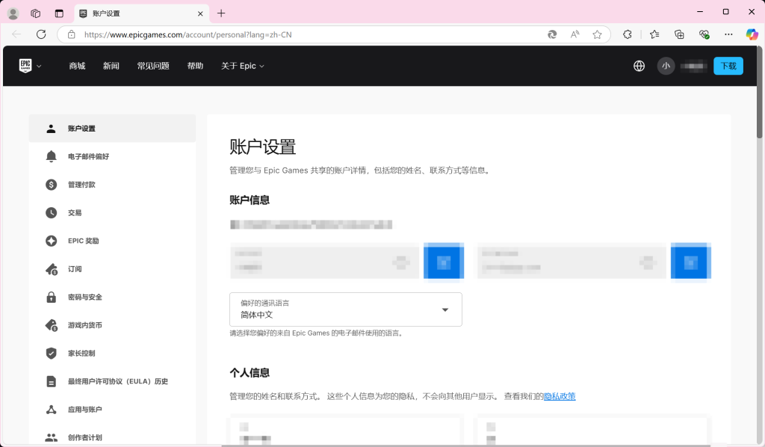
Task: Click the second blue edit button in 账户信息
Action: (691, 262)
